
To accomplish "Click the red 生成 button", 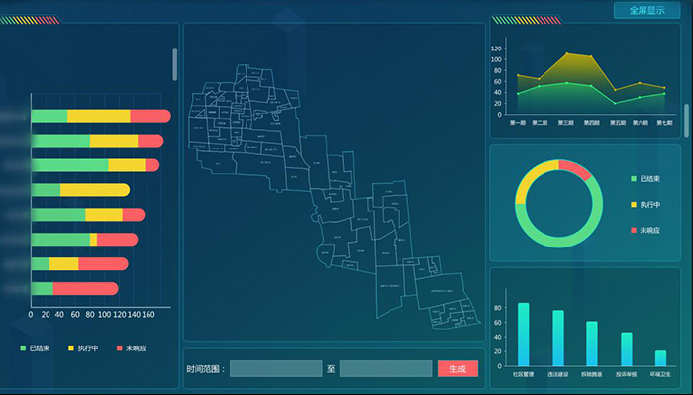I will click(x=457, y=369).
